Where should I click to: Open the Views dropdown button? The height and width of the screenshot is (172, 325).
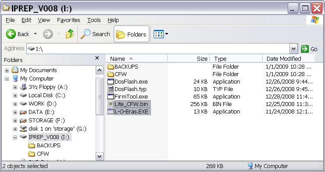[x=161, y=34]
